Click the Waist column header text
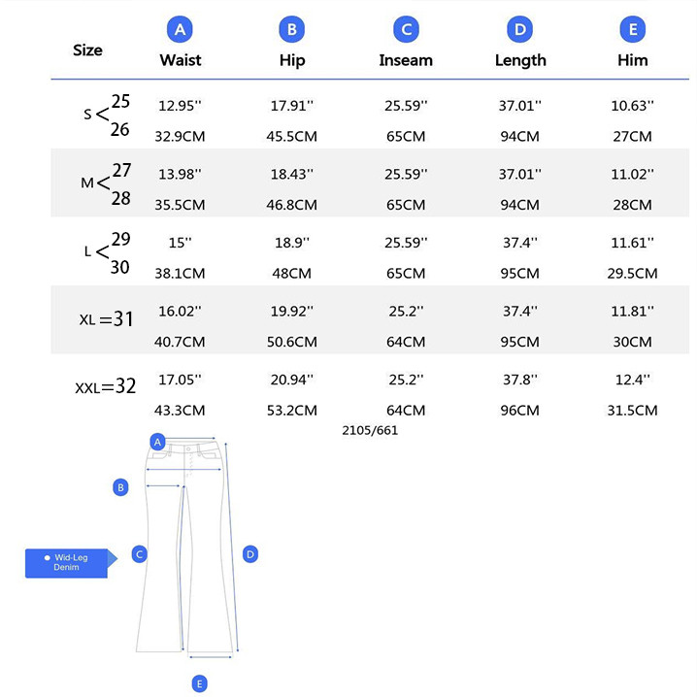The image size is (697, 697). point(180,60)
